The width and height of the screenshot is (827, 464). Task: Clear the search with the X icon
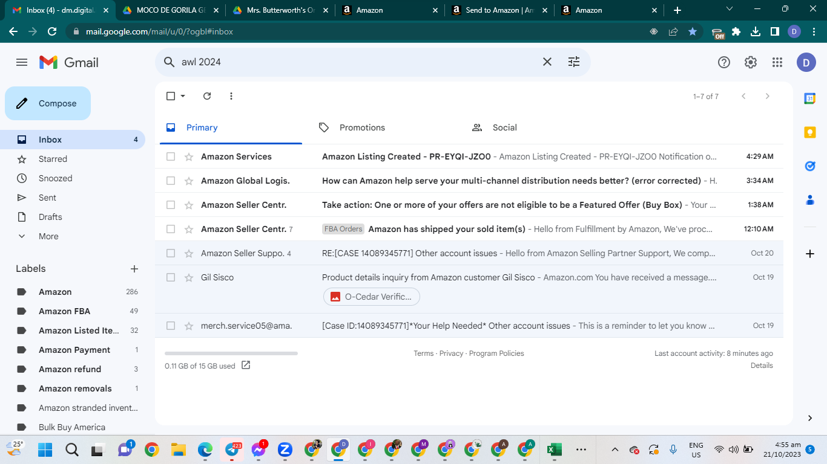point(547,62)
